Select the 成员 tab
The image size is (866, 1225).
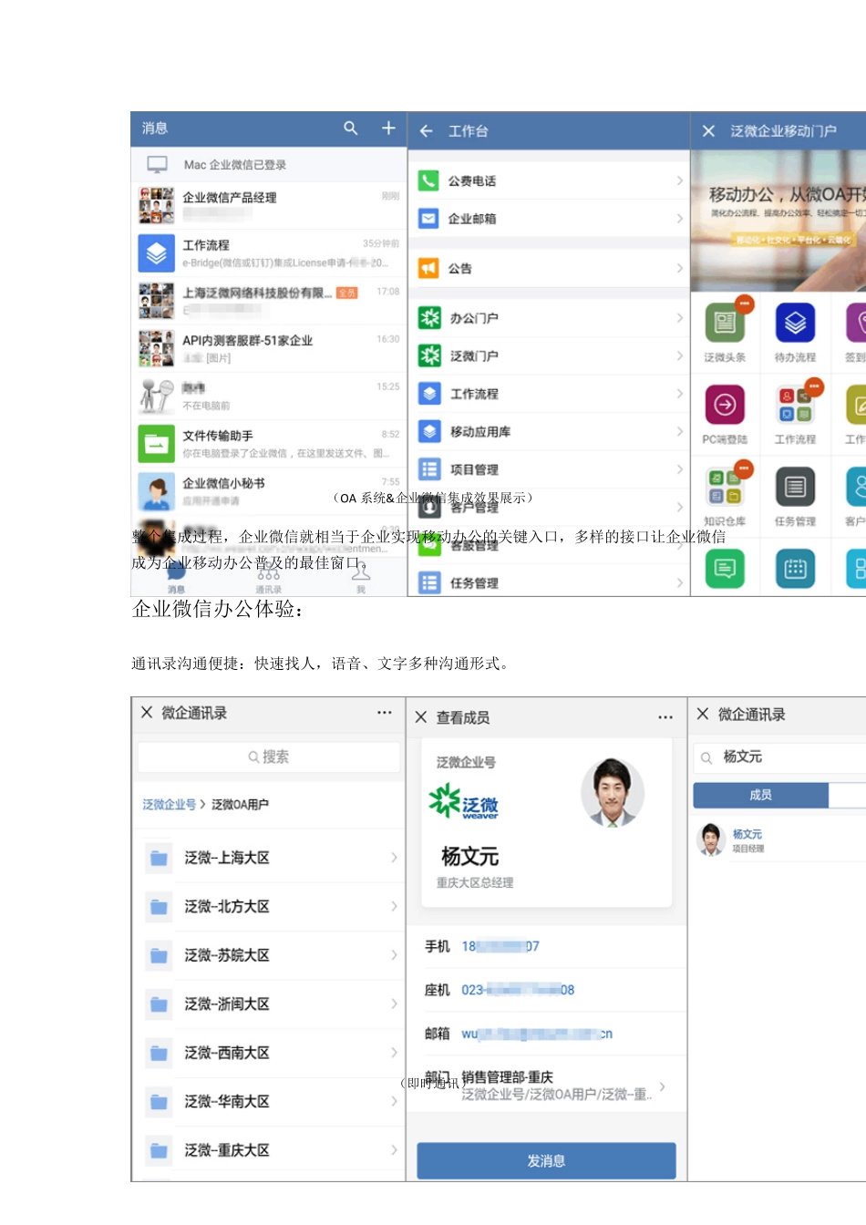pyautogui.click(x=760, y=795)
